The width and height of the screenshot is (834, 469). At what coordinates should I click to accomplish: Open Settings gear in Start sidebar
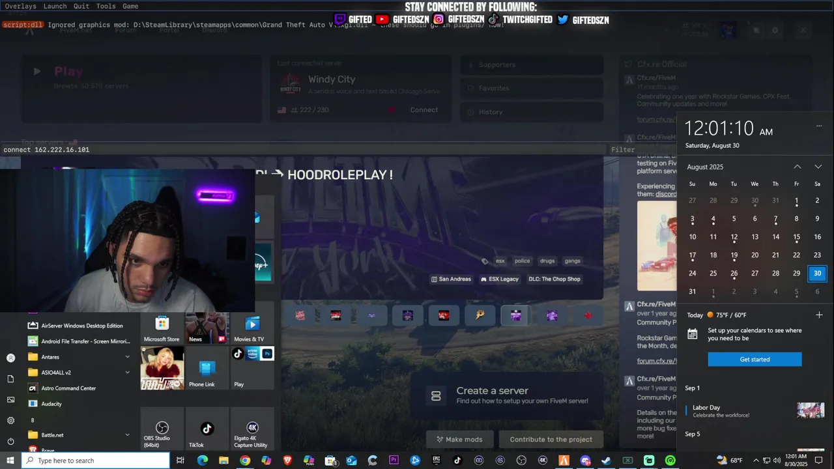click(x=10, y=420)
